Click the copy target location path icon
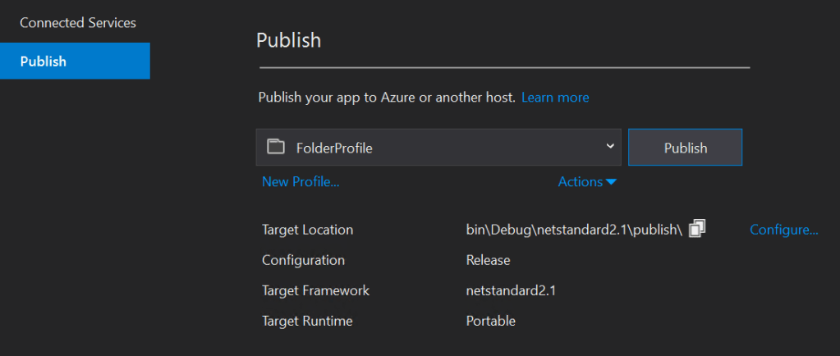Screen dimensions: 840x356 tap(697, 230)
